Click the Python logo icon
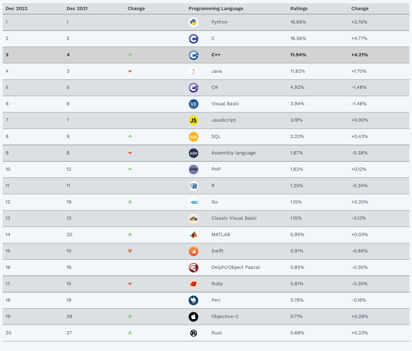This screenshot has width=412, height=351. click(193, 23)
